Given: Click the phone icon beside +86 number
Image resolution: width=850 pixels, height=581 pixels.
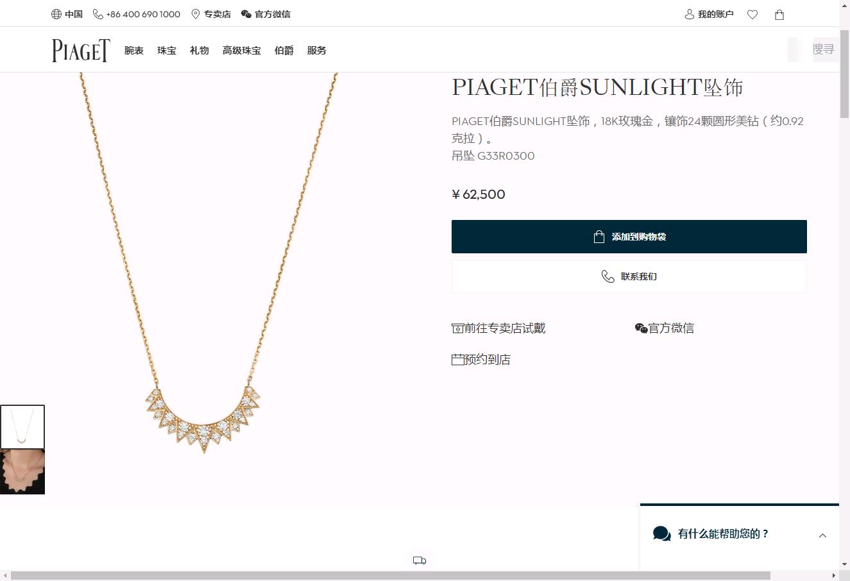Looking at the screenshot, I should pyautogui.click(x=98, y=14).
